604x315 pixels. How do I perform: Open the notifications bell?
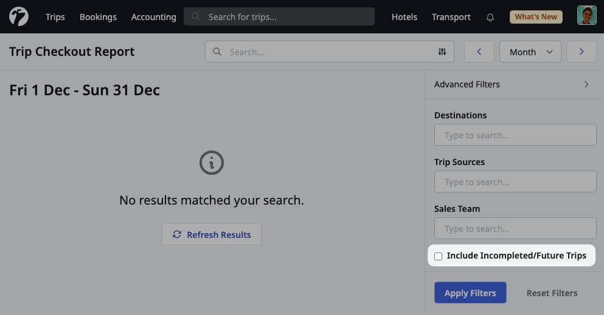point(490,17)
